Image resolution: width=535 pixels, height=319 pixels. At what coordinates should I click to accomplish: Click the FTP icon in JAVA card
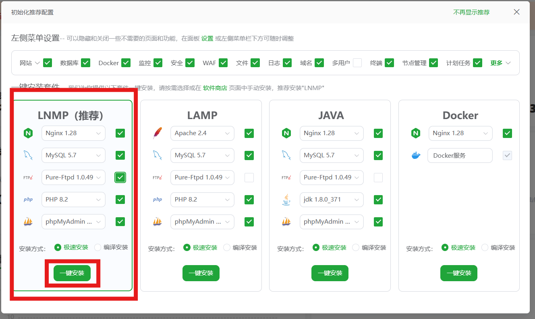(x=286, y=177)
